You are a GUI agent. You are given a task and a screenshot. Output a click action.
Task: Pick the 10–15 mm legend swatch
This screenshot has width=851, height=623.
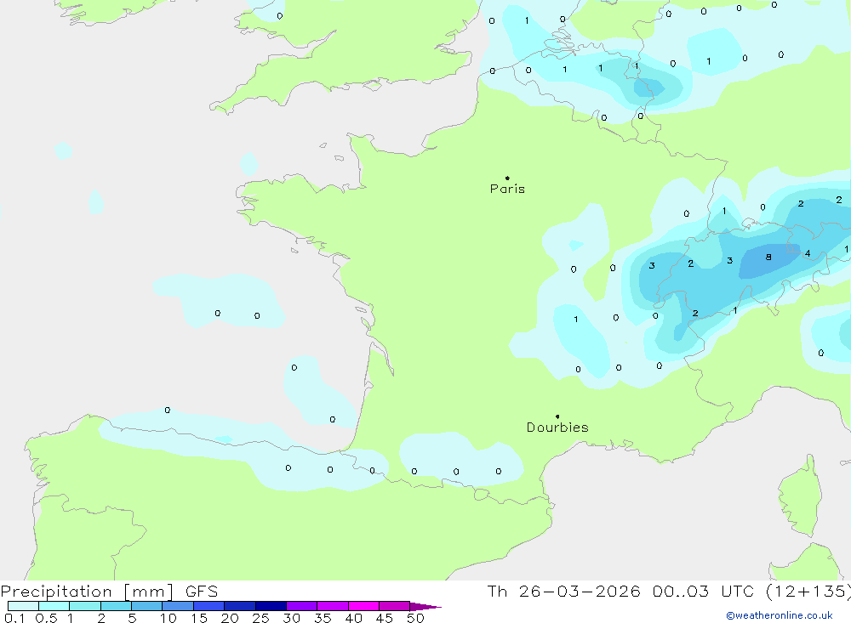(x=178, y=606)
